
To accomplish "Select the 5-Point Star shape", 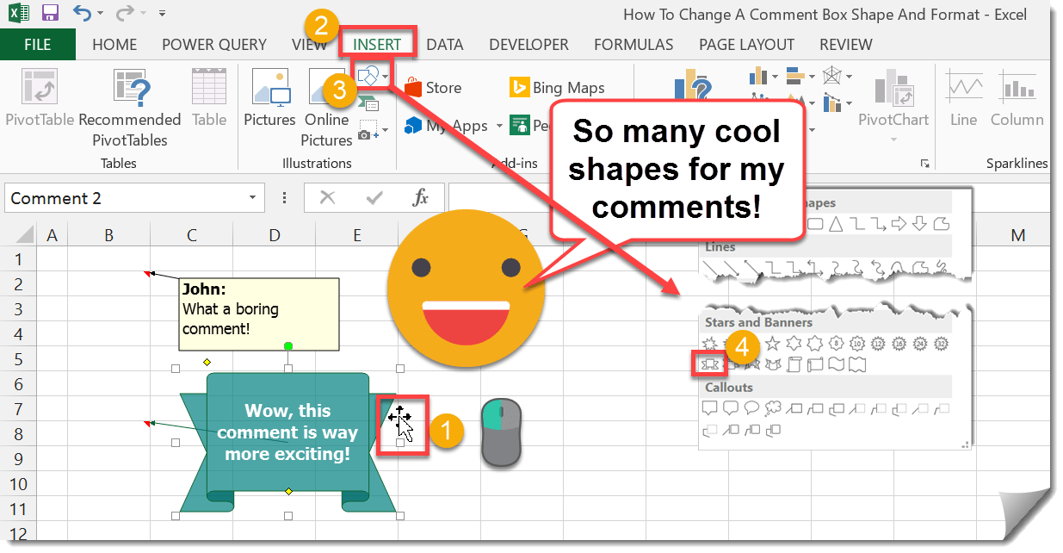I will 771,343.
